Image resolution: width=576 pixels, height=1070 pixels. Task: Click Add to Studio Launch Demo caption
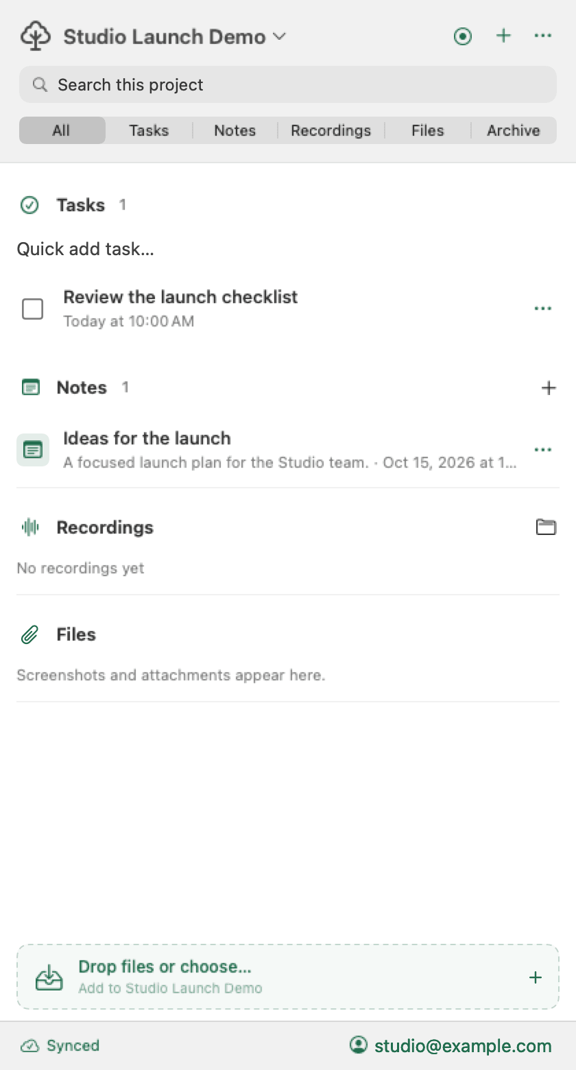[170, 988]
